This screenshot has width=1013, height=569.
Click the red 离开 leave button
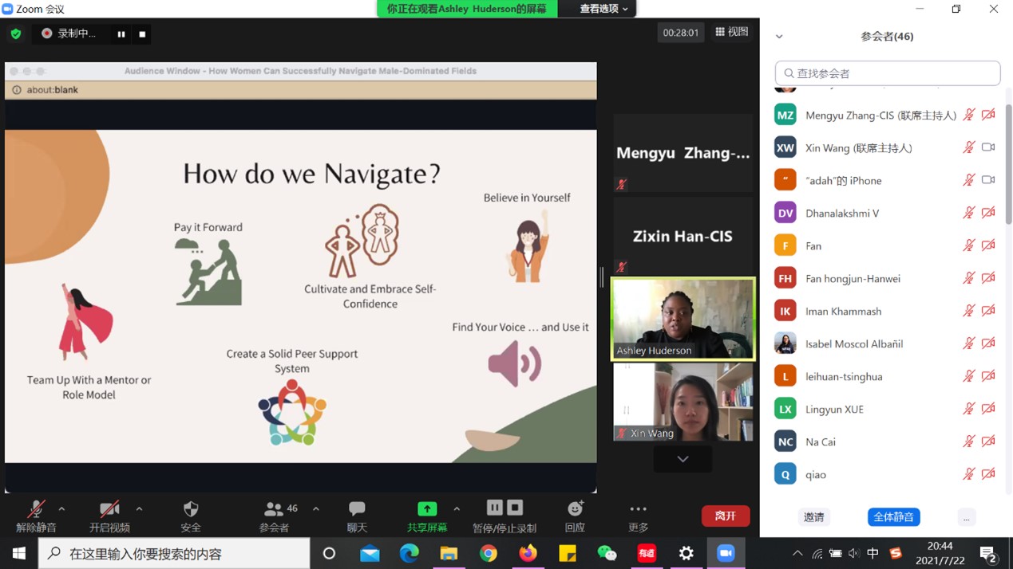(725, 516)
